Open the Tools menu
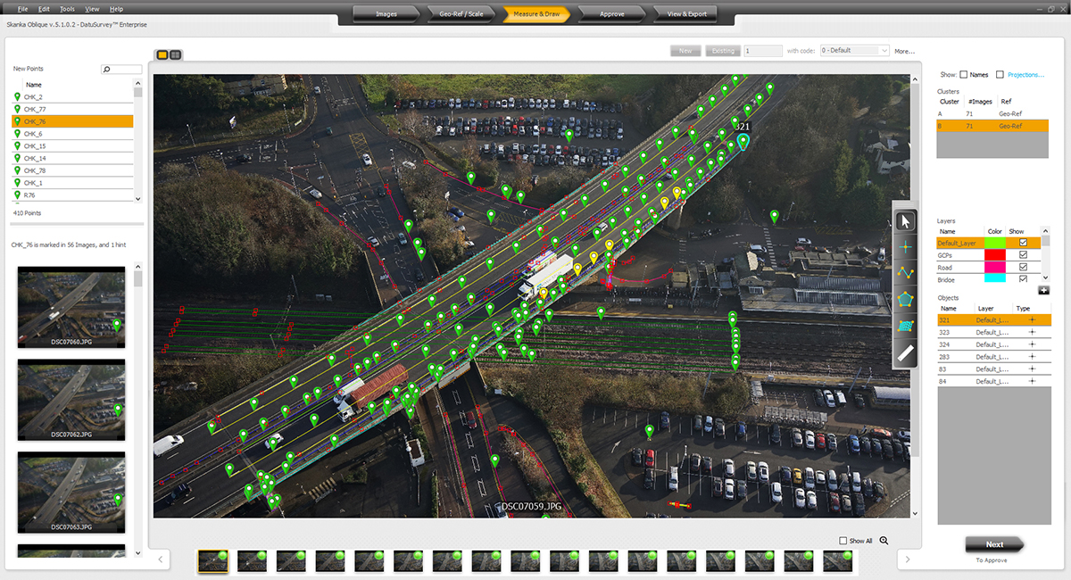 coord(66,8)
